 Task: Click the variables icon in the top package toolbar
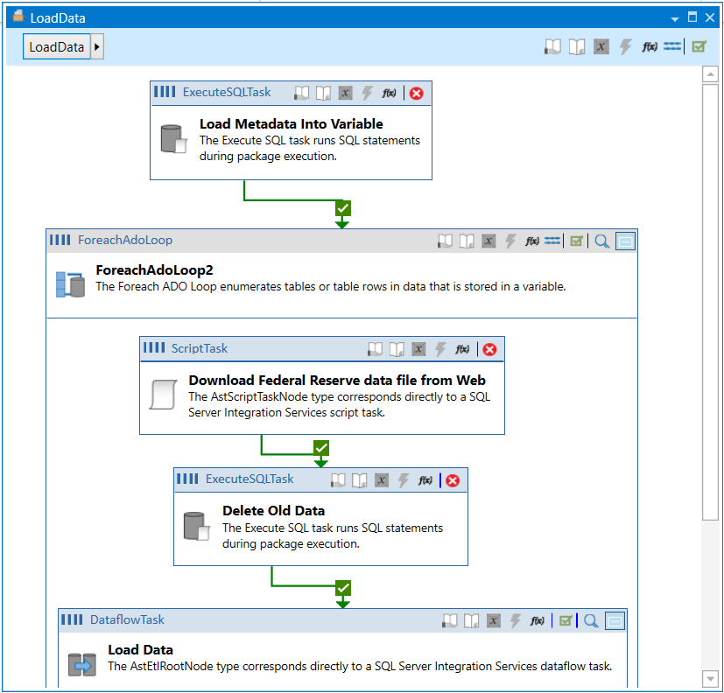601,47
